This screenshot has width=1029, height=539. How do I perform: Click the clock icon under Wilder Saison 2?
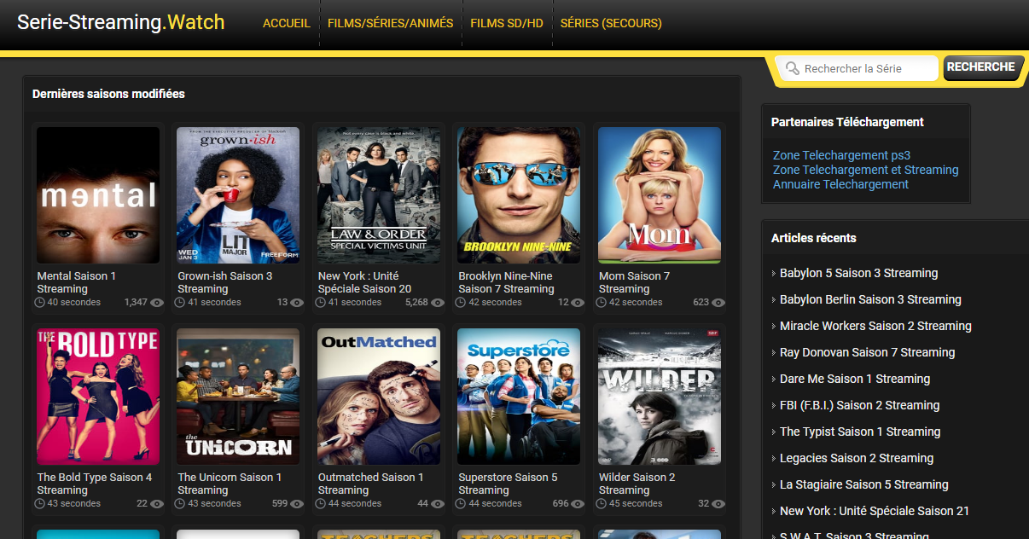pyautogui.click(x=602, y=504)
